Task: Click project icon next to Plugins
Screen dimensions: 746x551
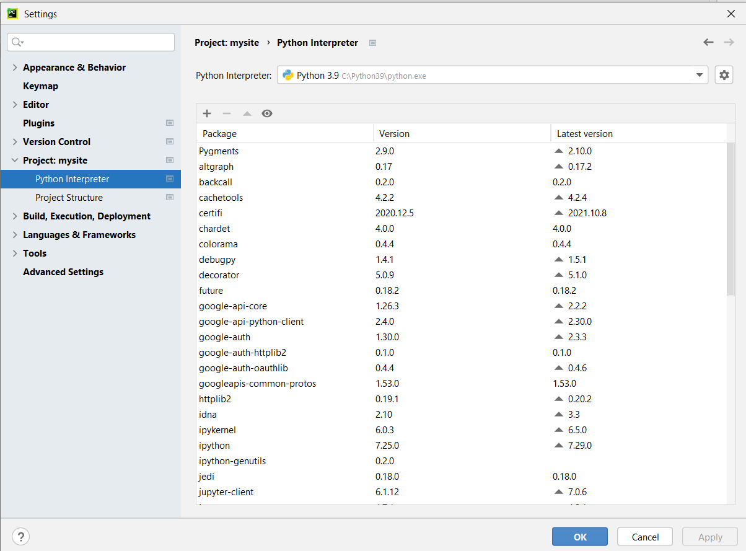Action: click(170, 123)
